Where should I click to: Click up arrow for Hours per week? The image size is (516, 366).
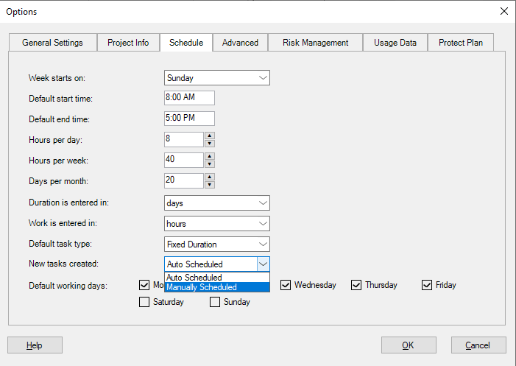210,156
